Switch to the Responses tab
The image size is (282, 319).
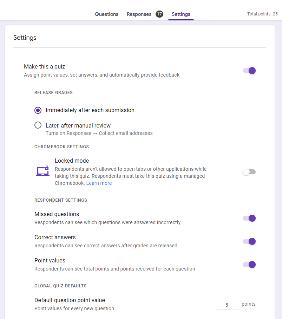139,14
